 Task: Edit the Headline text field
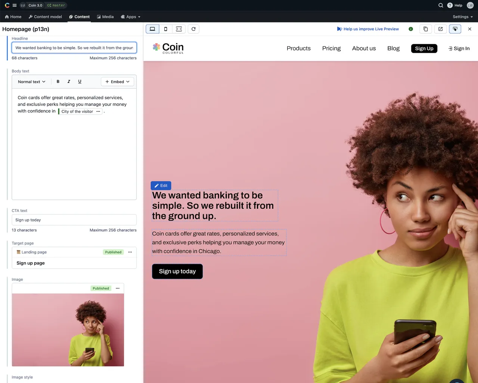(x=74, y=48)
